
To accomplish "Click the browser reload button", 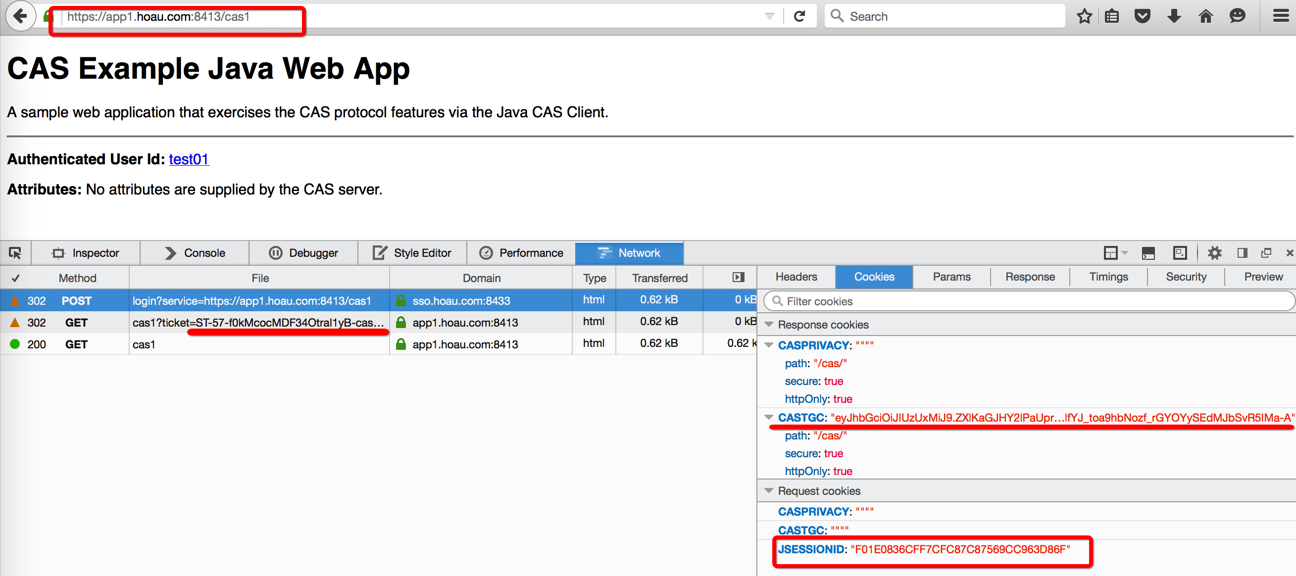I will point(799,17).
